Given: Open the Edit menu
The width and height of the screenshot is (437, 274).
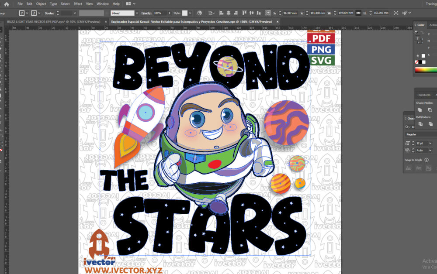Looking at the screenshot, I should coord(29,4).
